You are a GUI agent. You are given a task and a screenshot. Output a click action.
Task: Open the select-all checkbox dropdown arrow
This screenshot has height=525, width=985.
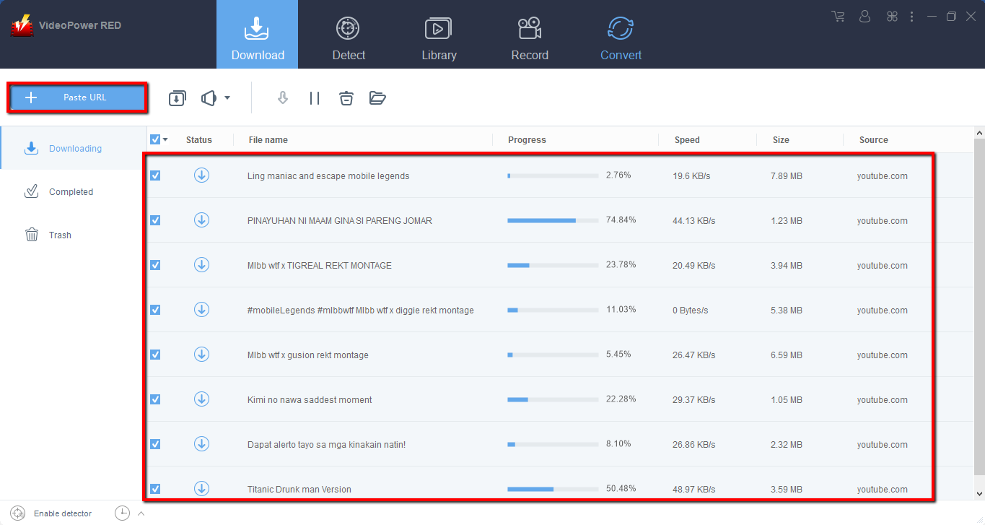166,140
